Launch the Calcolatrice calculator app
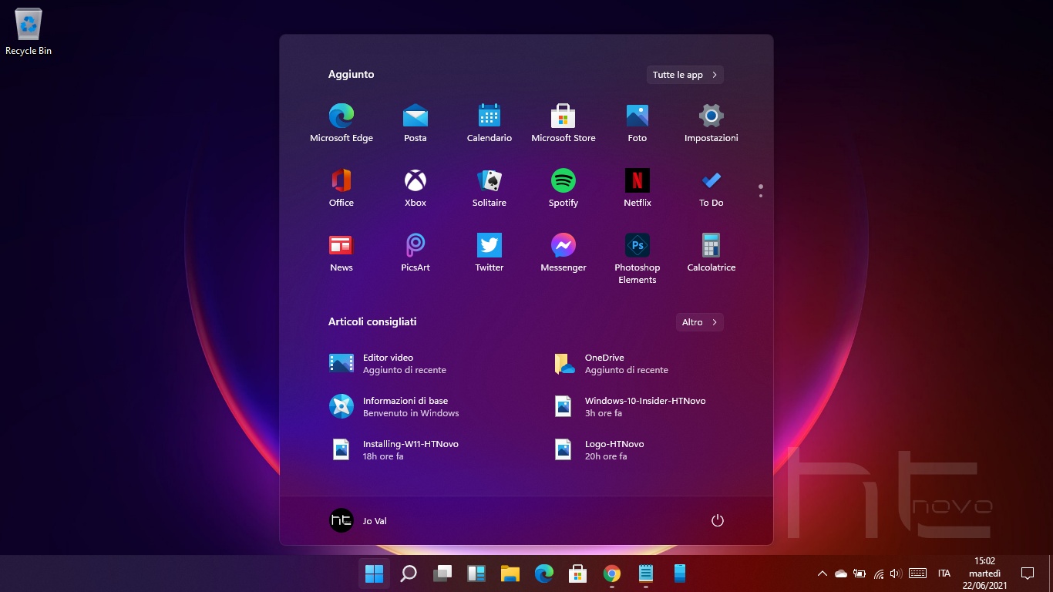Image resolution: width=1053 pixels, height=592 pixels. pyautogui.click(x=712, y=253)
